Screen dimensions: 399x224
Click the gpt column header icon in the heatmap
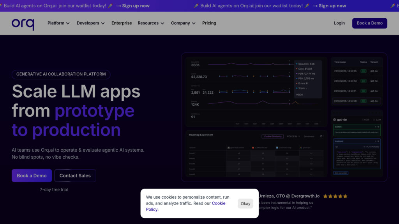click(x=229, y=148)
